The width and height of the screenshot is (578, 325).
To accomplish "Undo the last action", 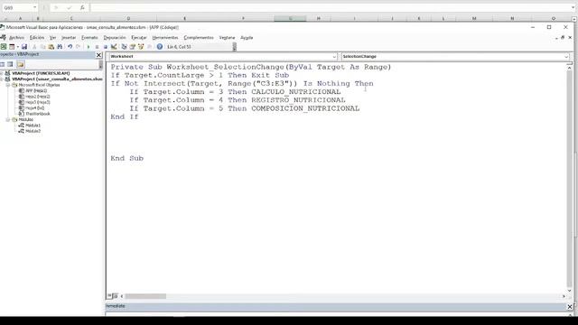I will pyautogui.click(x=70, y=47).
